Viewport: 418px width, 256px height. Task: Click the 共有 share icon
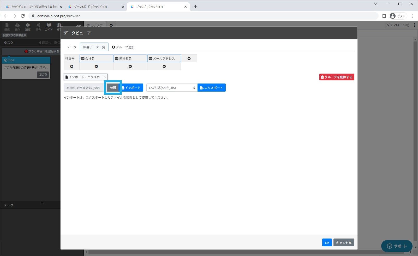(x=38, y=26)
